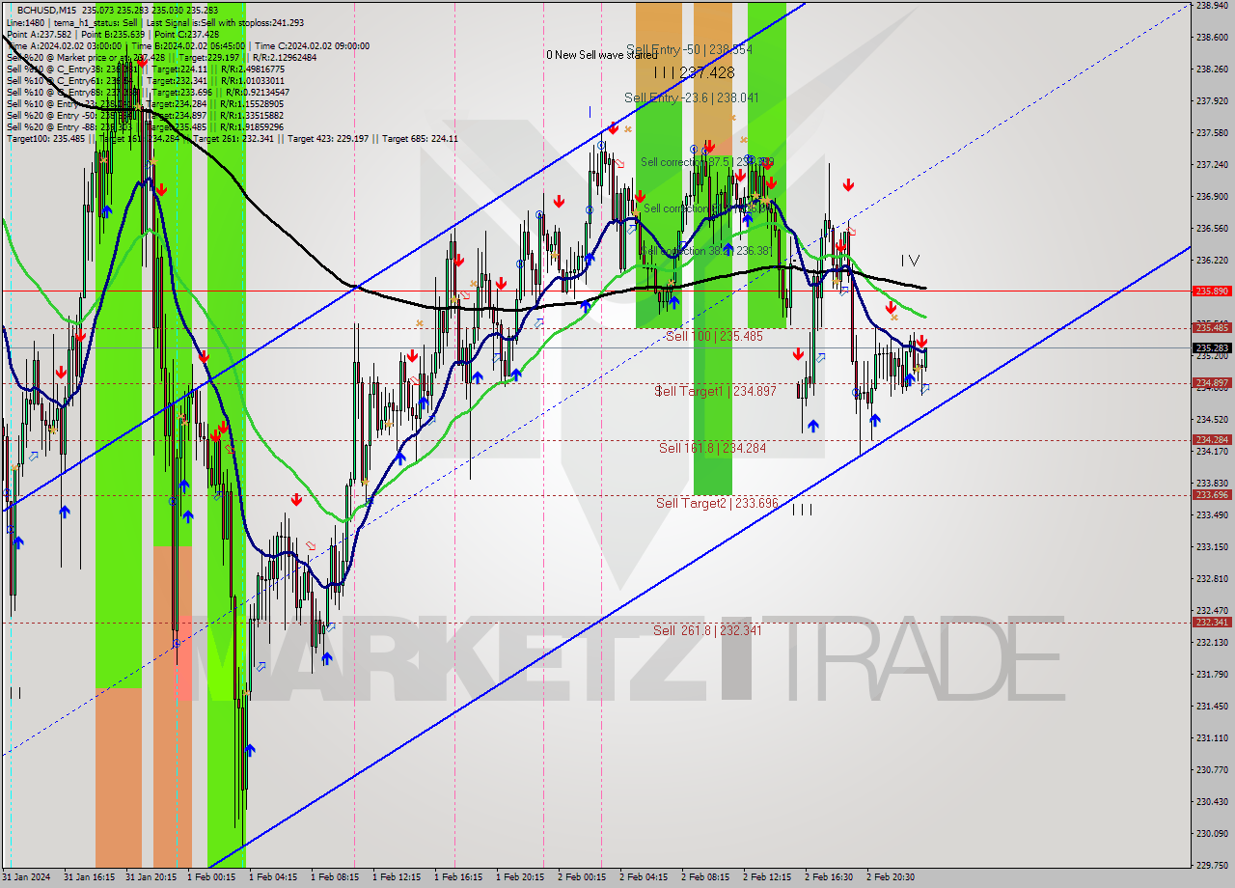The width and height of the screenshot is (1235, 888).
Task: Click the 231.110 price axis value
Action: pos(1212,737)
